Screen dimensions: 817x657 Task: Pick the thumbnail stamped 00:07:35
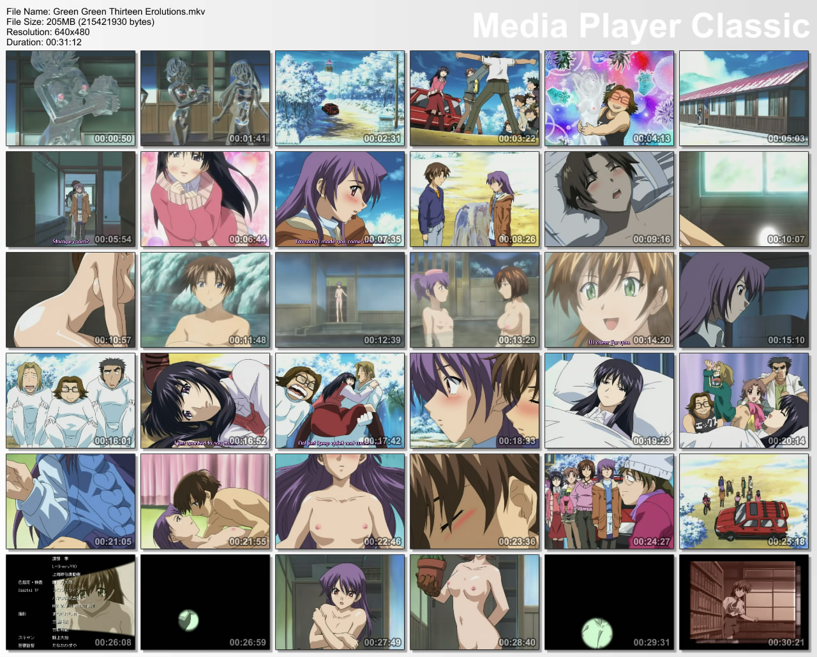pos(340,199)
